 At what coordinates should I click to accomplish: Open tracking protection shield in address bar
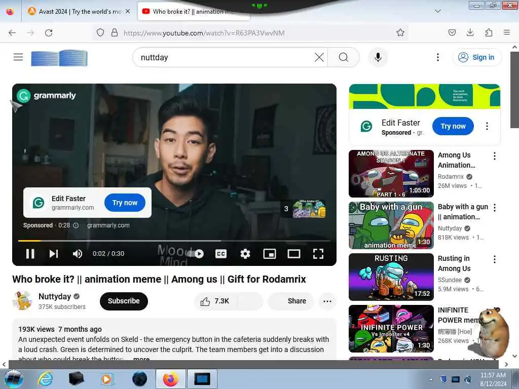tap(100, 32)
